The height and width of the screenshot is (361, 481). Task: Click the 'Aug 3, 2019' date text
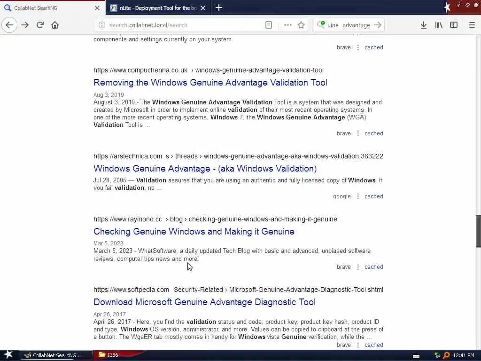[109, 95]
